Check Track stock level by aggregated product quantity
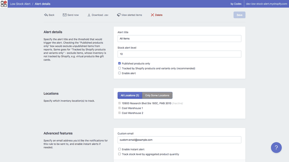This screenshot has width=289, height=162. click(x=119, y=154)
